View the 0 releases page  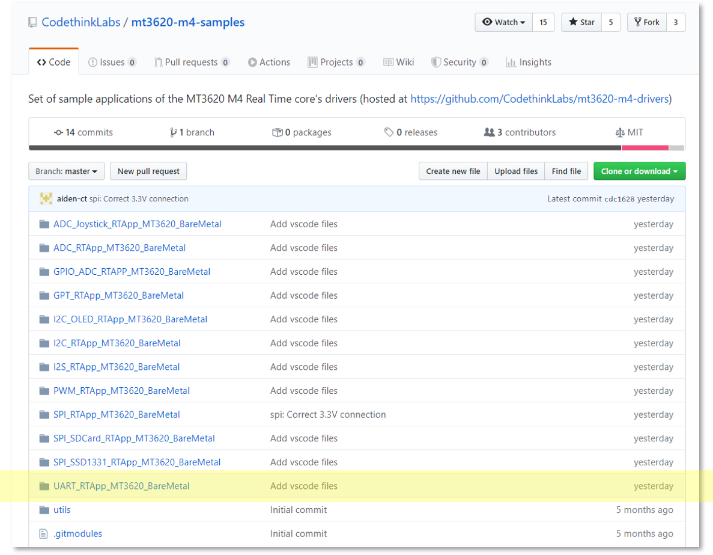(x=411, y=132)
